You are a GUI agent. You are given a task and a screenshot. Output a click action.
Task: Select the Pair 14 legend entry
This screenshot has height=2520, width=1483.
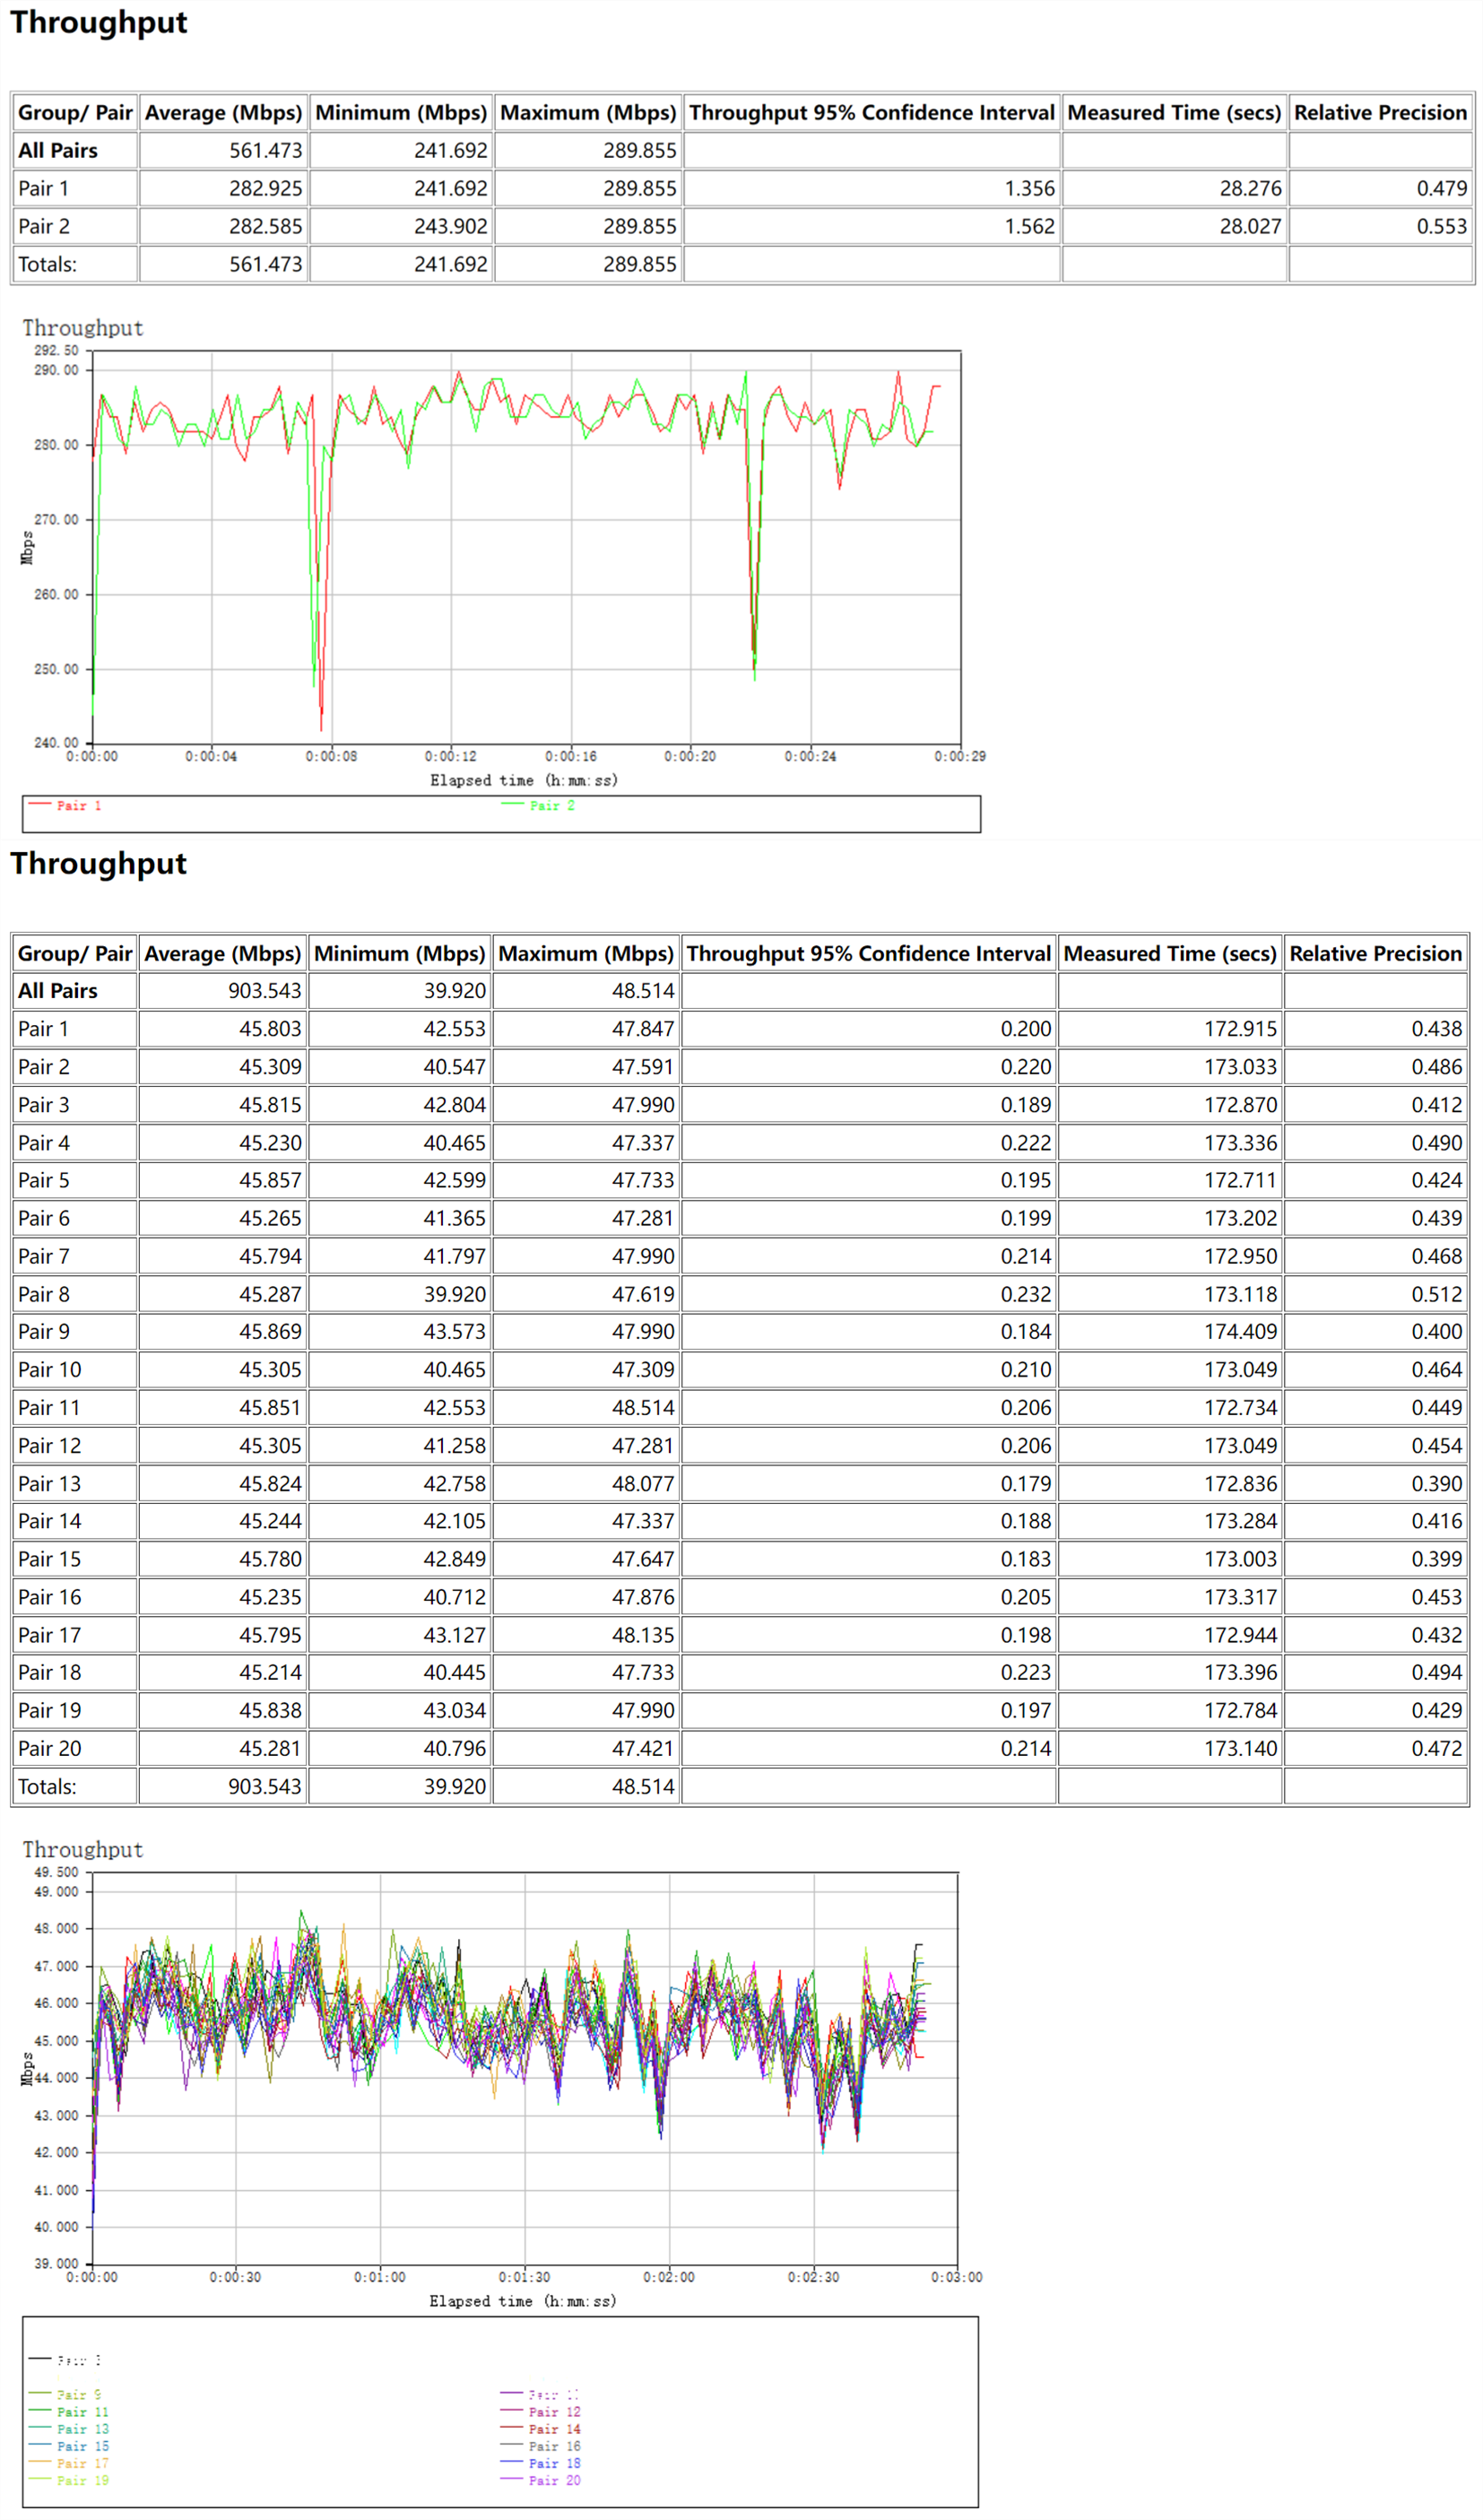[540, 2429]
